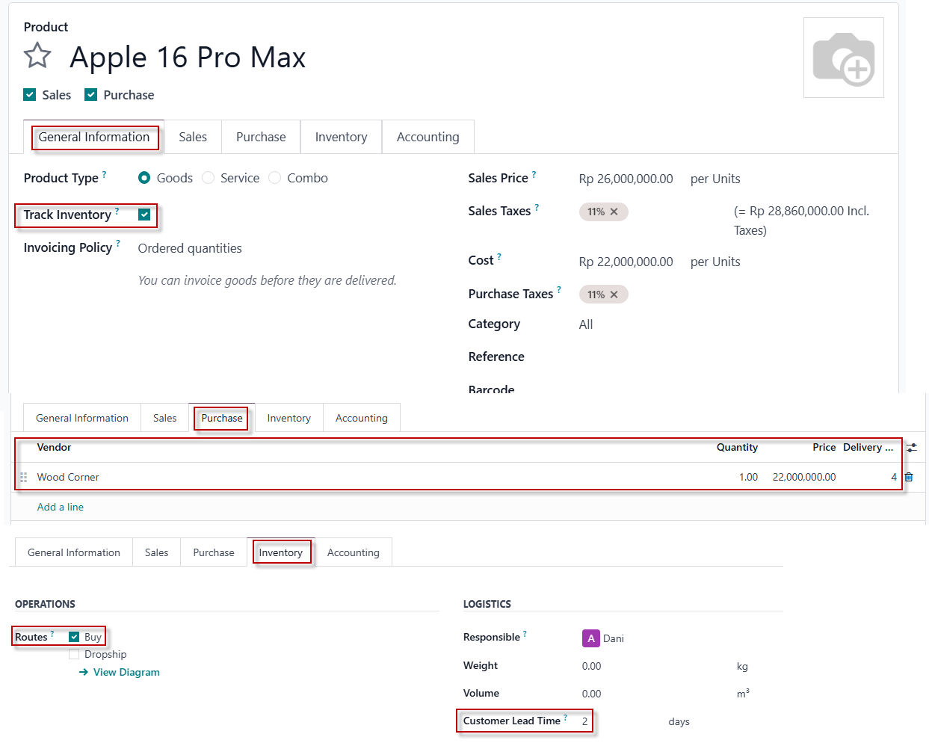The height and width of the screenshot is (743, 929).
Task: Show the Cost help question mark
Action: [x=499, y=256]
